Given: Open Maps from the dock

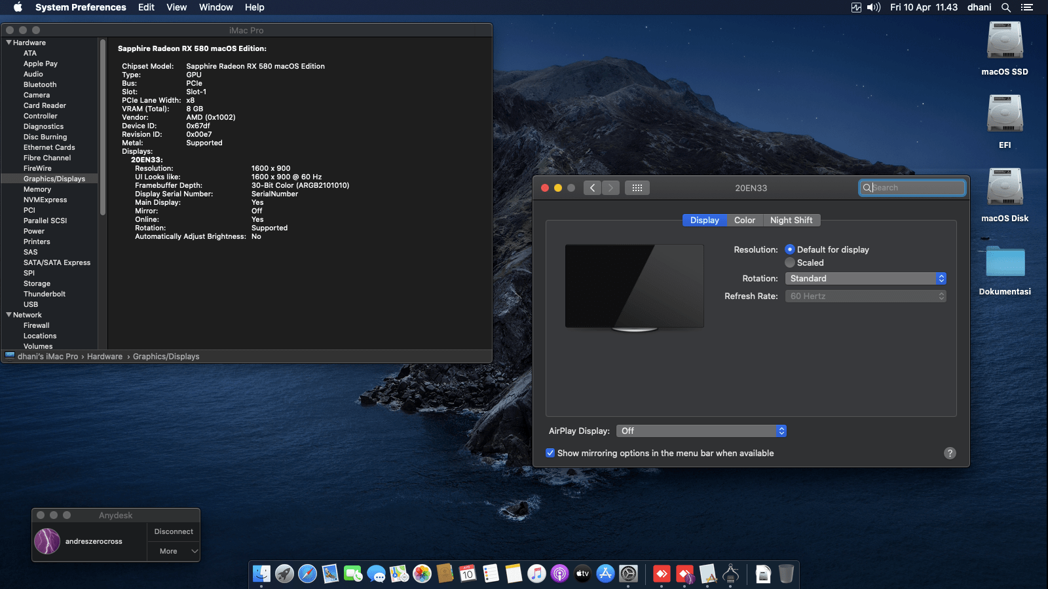Looking at the screenshot, I should pyautogui.click(x=399, y=574).
